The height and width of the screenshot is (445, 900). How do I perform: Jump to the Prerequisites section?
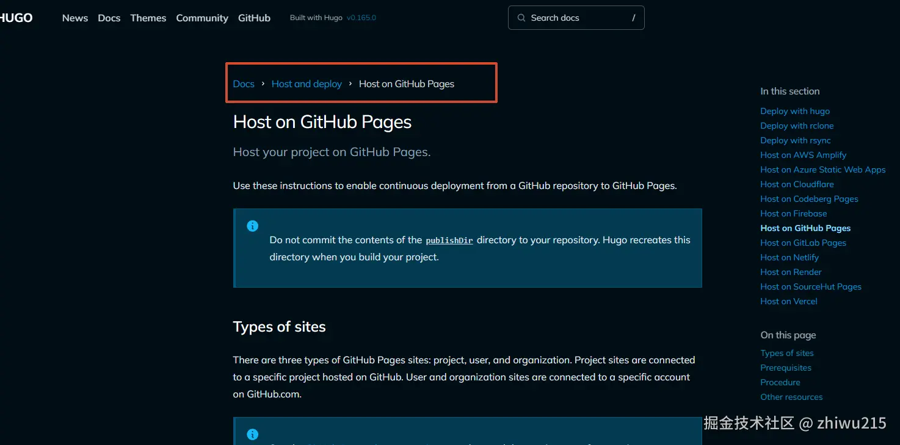point(786,368)
